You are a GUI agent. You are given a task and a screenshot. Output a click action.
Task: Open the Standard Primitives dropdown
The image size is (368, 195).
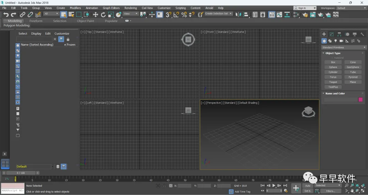click(344, 48)
